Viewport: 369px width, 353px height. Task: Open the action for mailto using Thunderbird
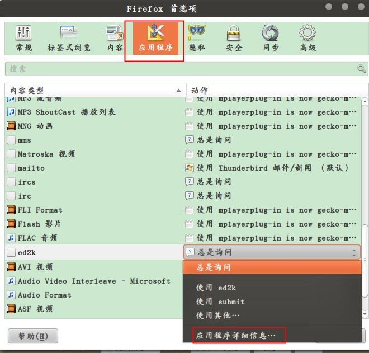click(x=272, y=168)
